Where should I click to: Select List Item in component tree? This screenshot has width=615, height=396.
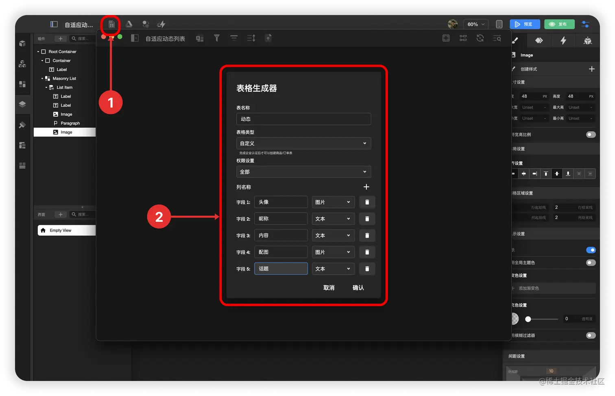(x=64, y=88)
